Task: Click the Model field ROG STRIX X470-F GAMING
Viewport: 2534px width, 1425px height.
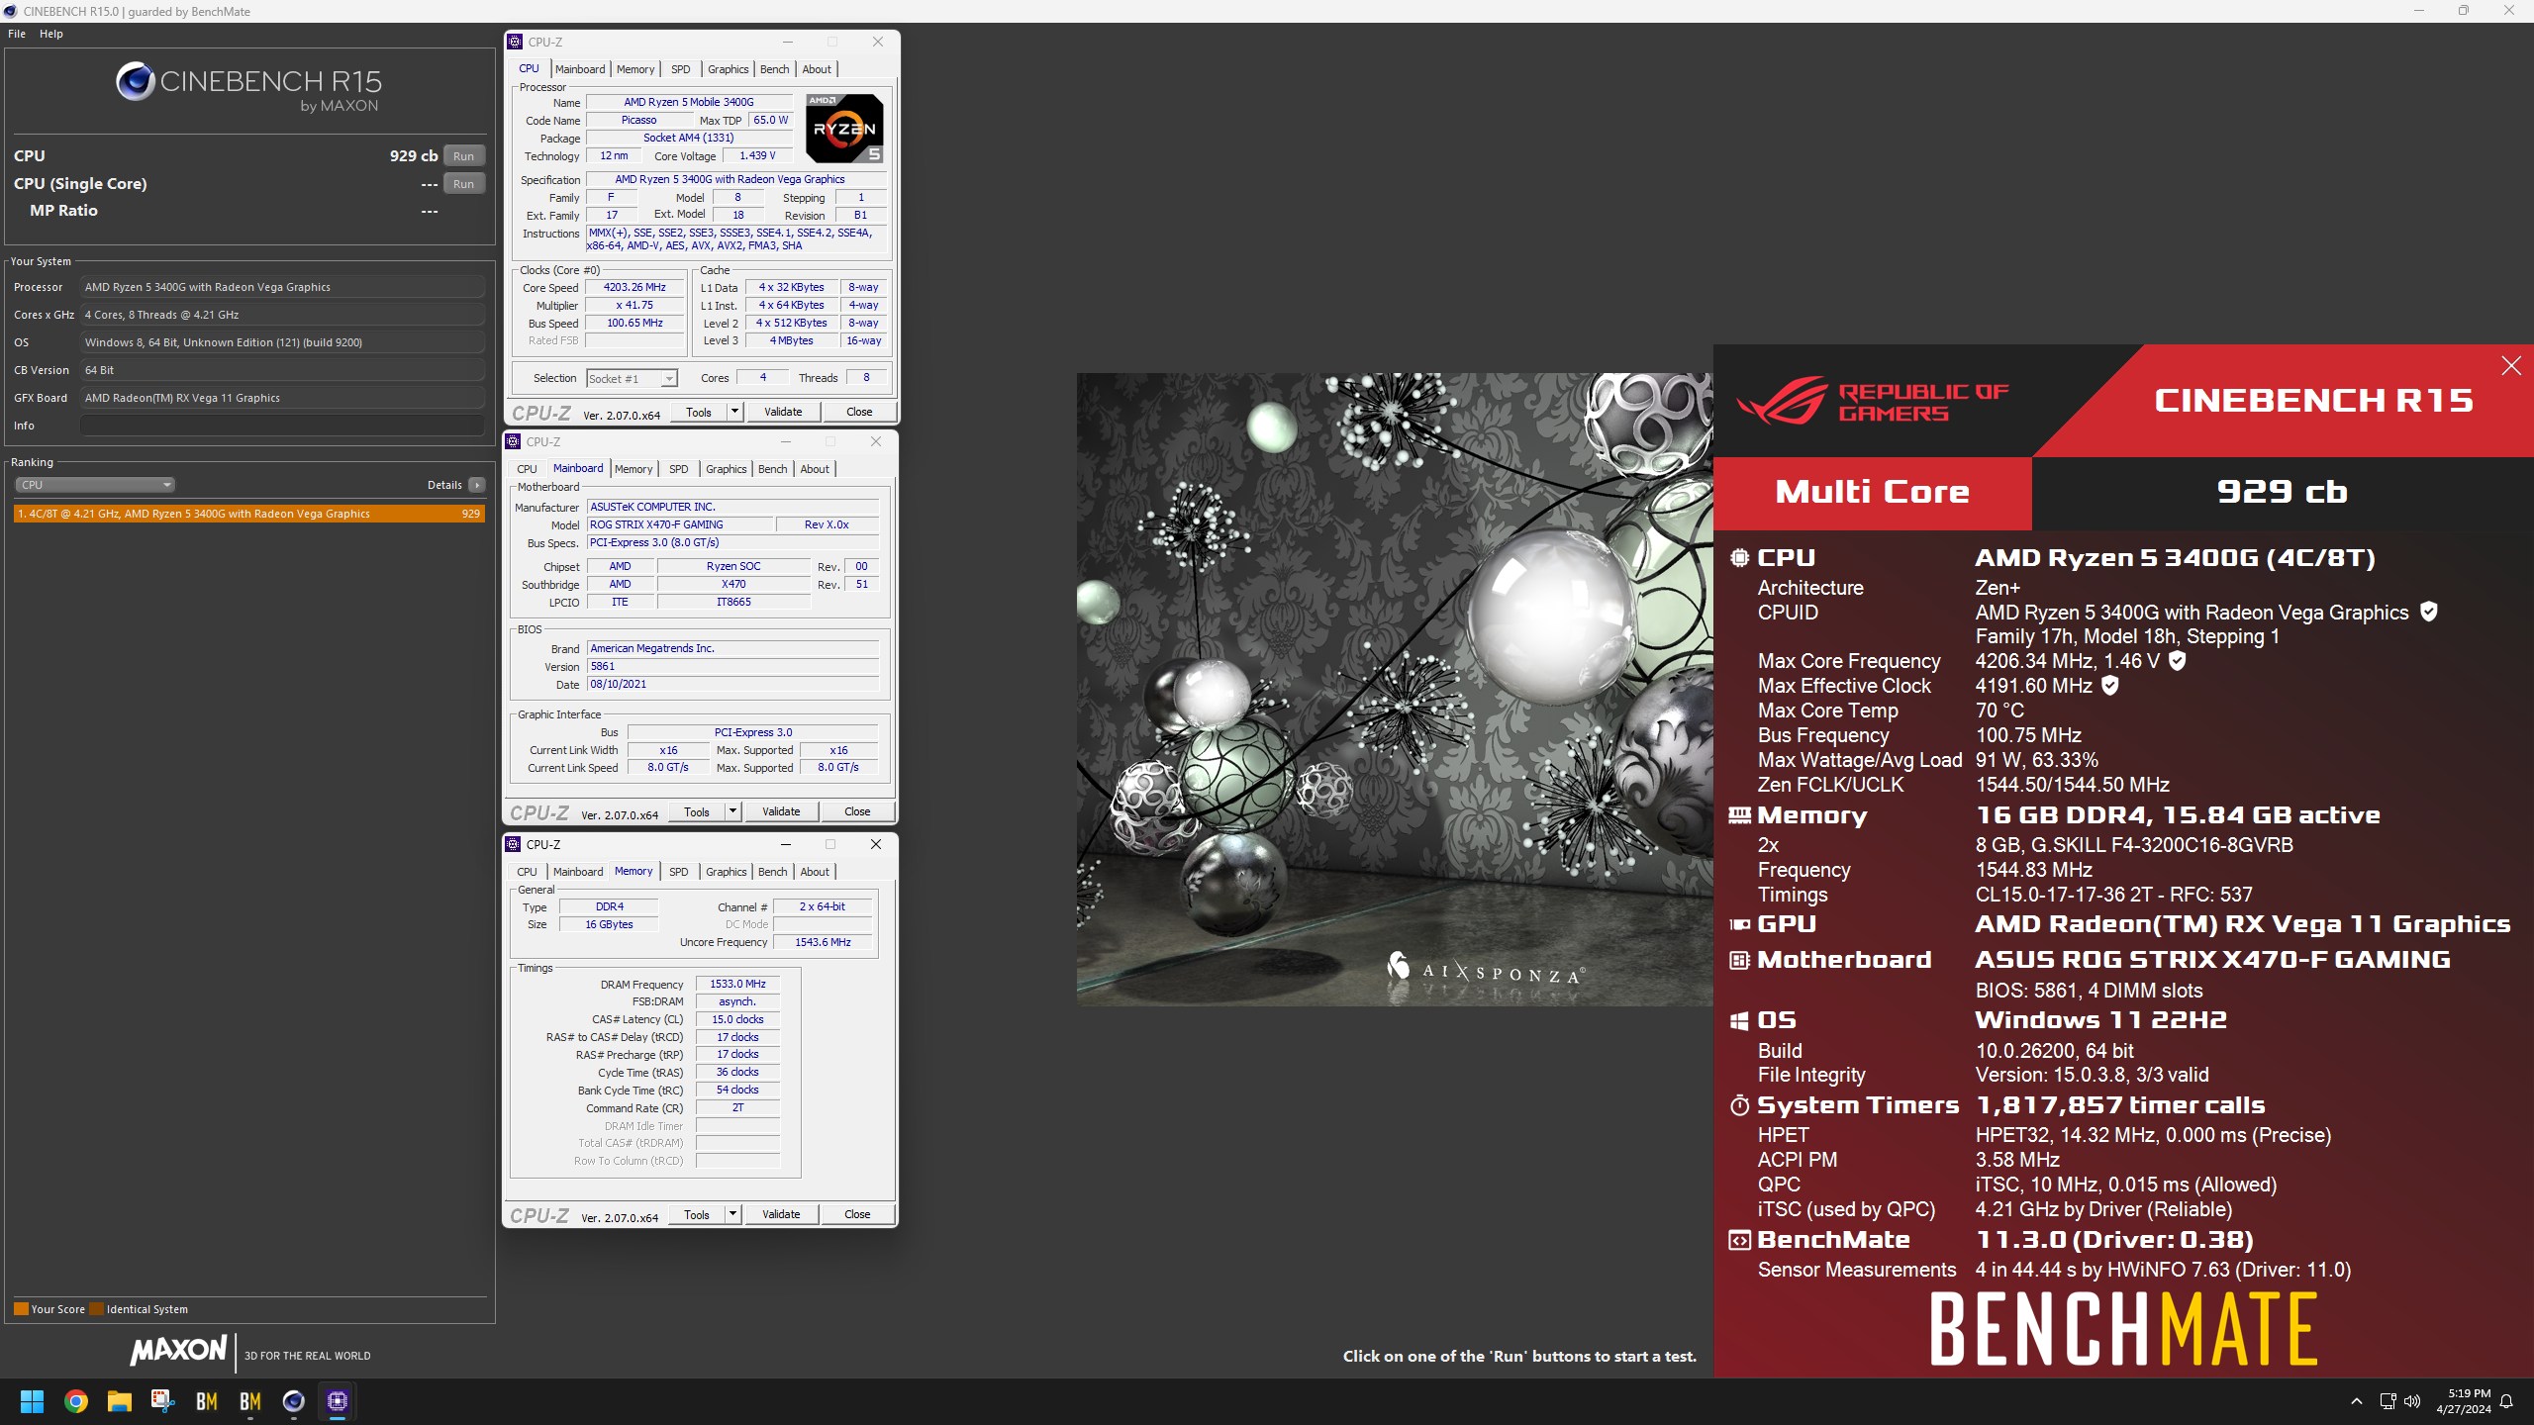Action: point(679,524)
